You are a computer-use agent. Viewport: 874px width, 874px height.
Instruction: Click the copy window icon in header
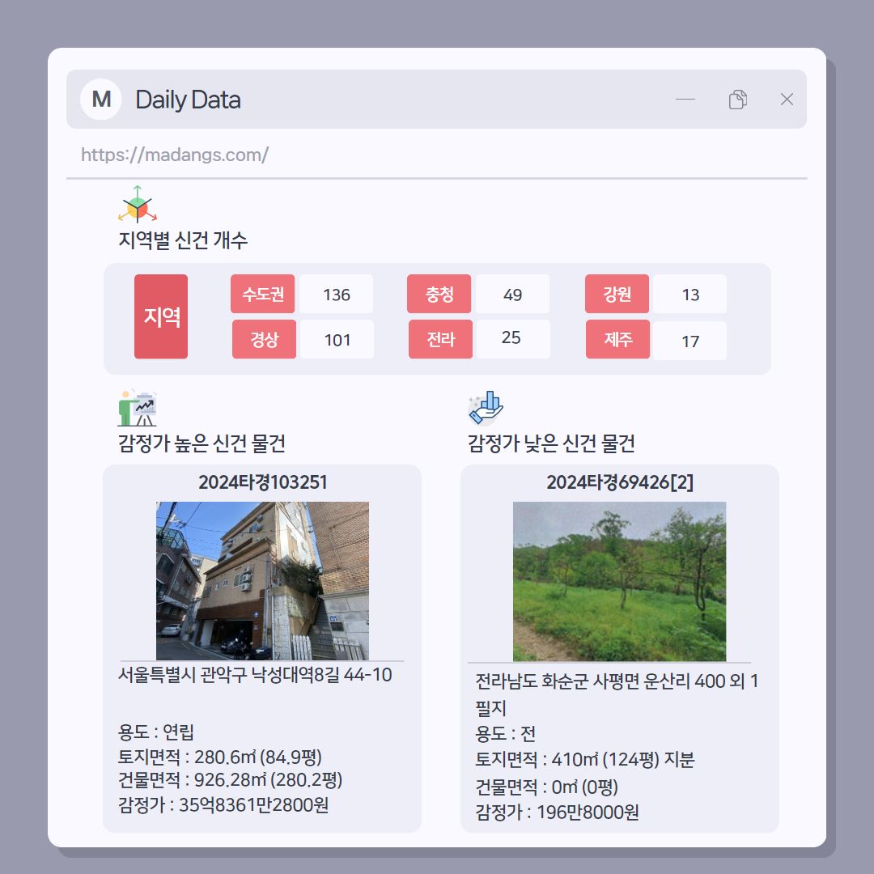737,100
